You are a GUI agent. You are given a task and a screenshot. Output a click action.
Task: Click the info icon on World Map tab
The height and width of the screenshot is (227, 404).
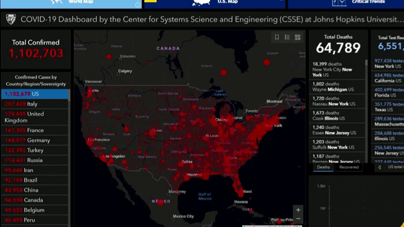coord(138,5)
